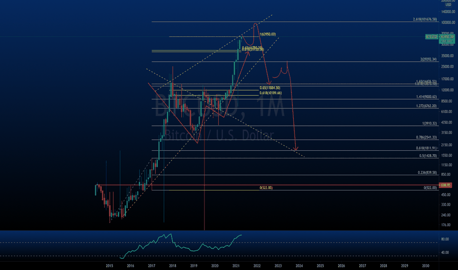Click the 3150.00 price axis value
The height and width of the screenshot is (270, 458).
448,133
